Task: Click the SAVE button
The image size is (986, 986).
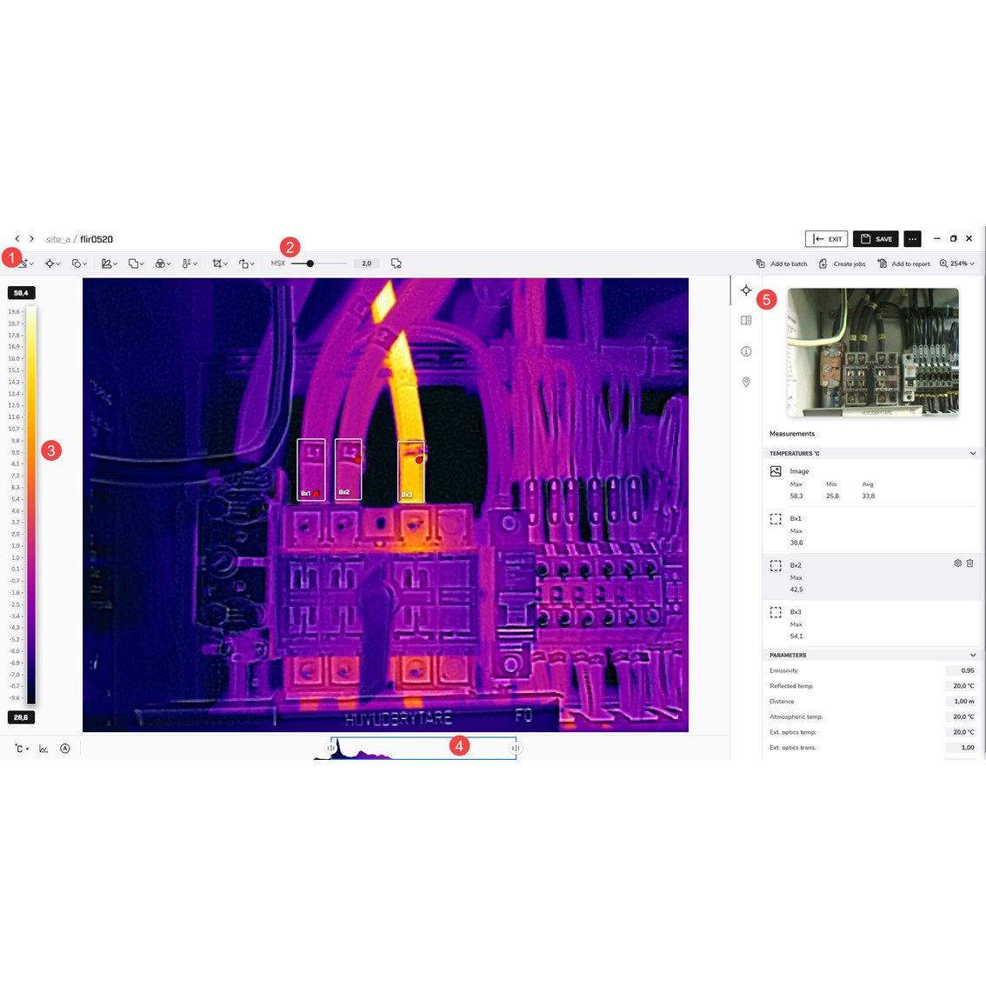Action: [876, 238]
